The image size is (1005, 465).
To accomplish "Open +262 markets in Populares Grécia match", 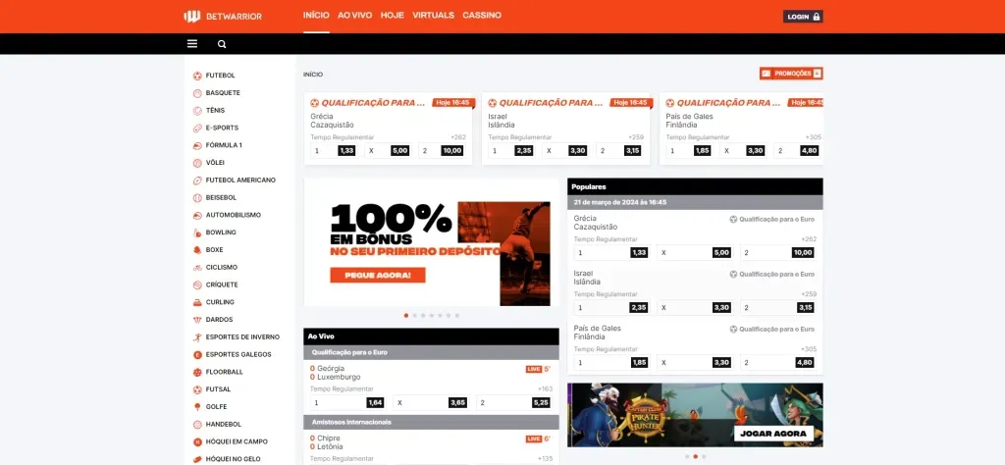I will tap(809, 239).
